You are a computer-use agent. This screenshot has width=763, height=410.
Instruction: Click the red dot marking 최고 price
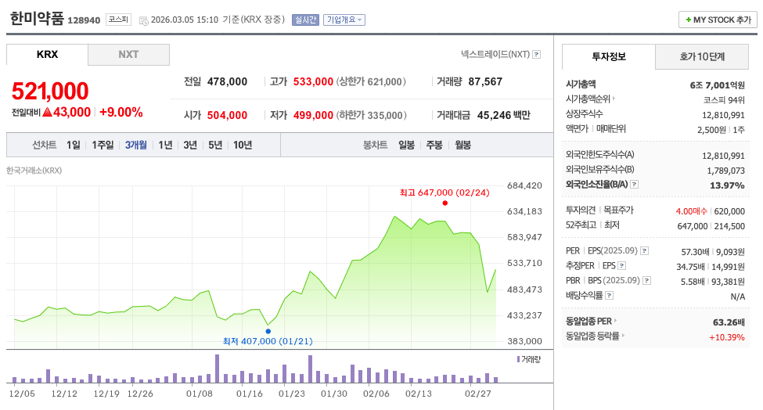click(444, 203)
